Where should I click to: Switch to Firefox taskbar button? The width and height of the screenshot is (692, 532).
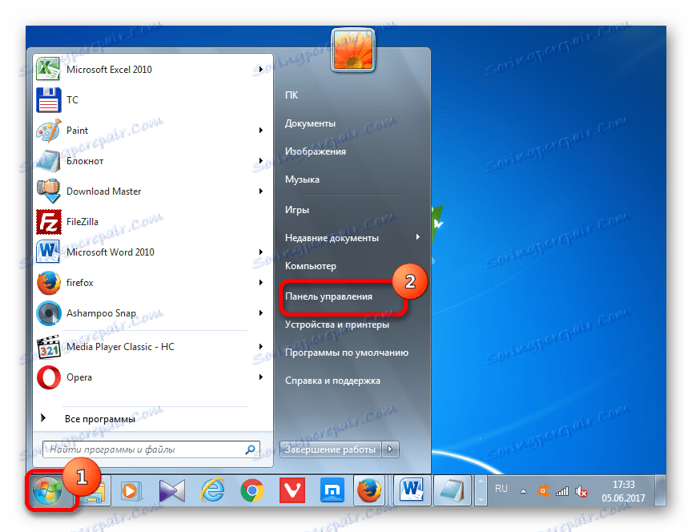pyautogui.click(x=369, y=490)
